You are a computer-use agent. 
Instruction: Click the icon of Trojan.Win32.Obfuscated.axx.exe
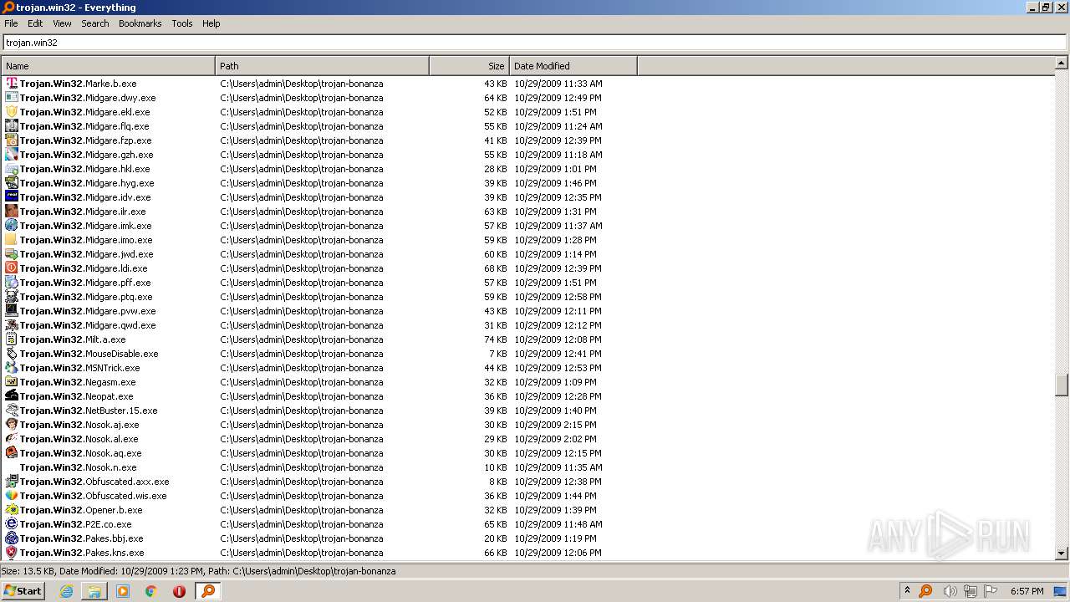(x=12, y=482)
